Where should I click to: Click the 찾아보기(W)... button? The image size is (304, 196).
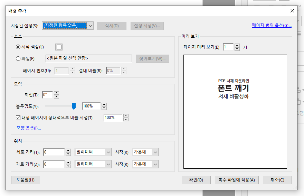(x=152, y=59)
